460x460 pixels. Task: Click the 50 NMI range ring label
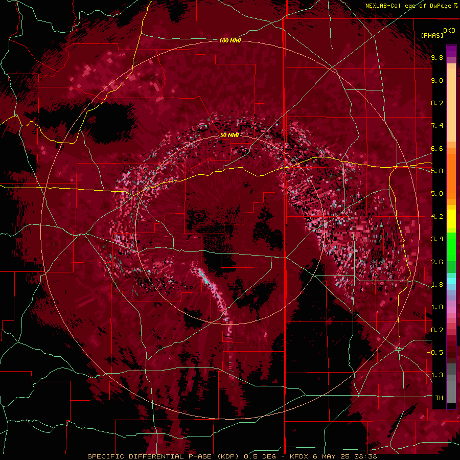229,135
